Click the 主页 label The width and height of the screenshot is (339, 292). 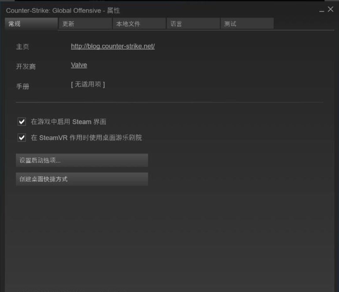coord(23,47)
